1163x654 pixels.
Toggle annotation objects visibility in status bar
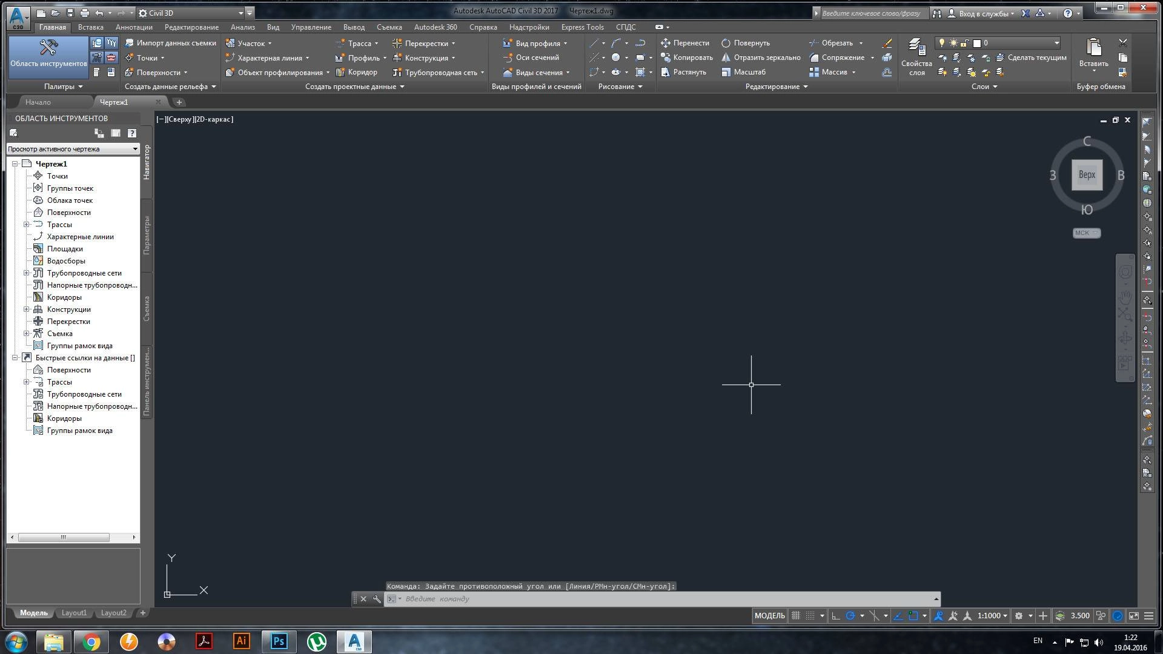[x=938, y=616]
